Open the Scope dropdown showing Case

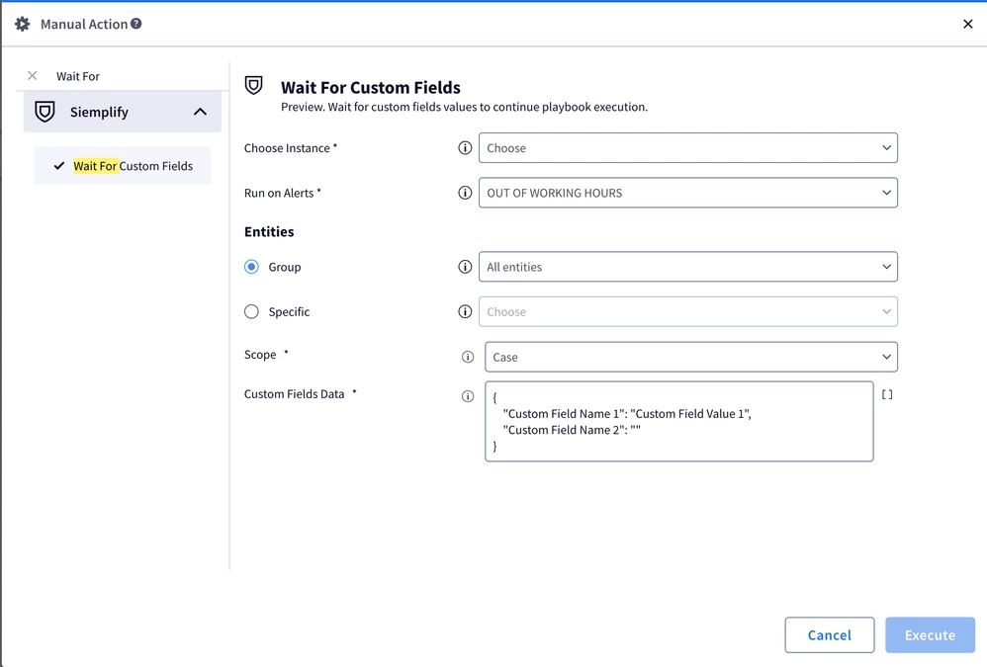click(x=691, y=357)
